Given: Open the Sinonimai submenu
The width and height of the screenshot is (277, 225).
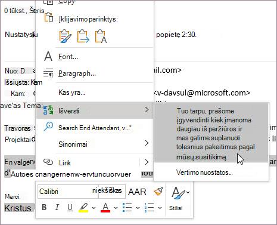Looking at the screenshot, I should click(95, 144).
